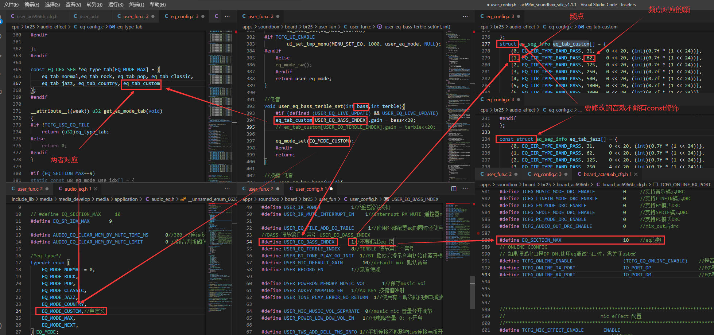Click the unsaved dot on the user_config.h tab

point(331,189)
